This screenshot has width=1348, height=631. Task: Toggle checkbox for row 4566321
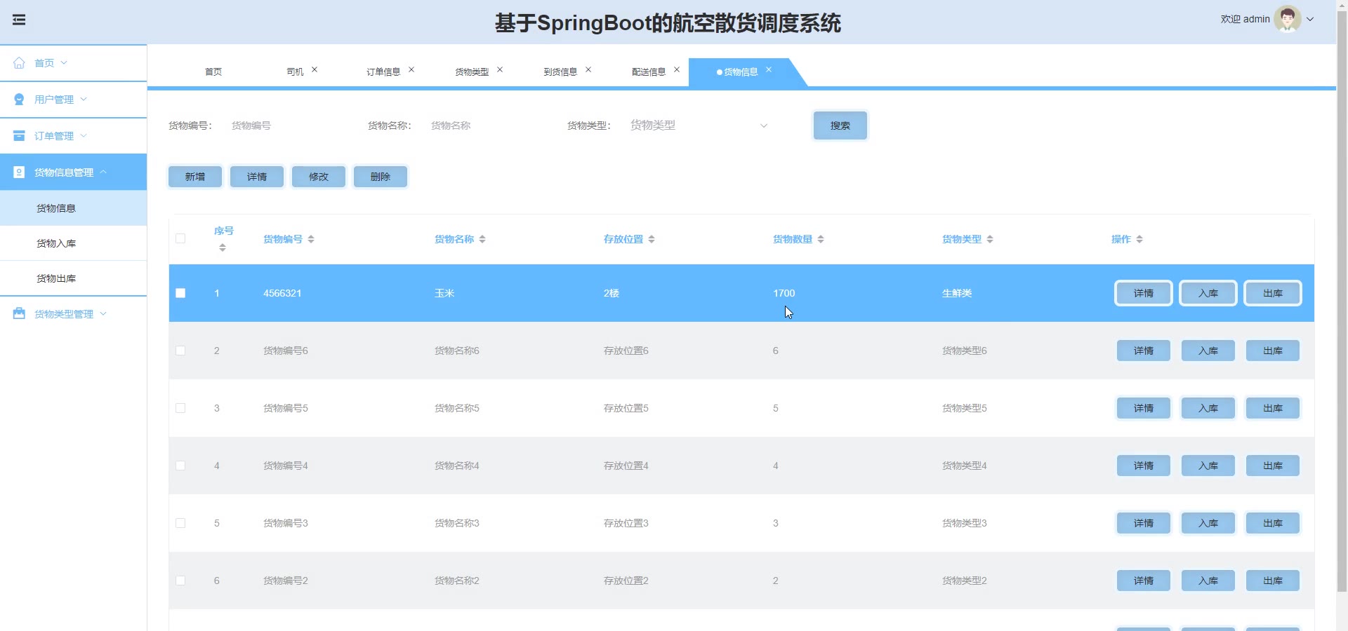point(180,293)
